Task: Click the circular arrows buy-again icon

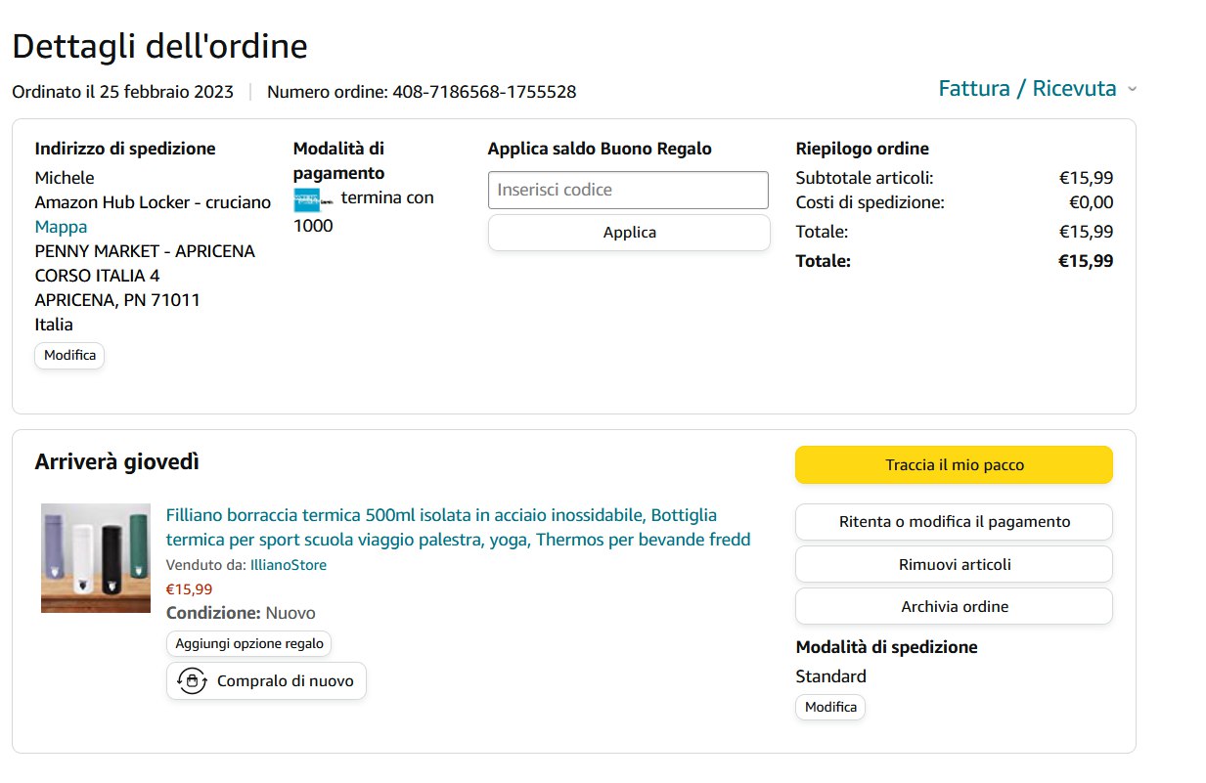Action: (192, 680)
